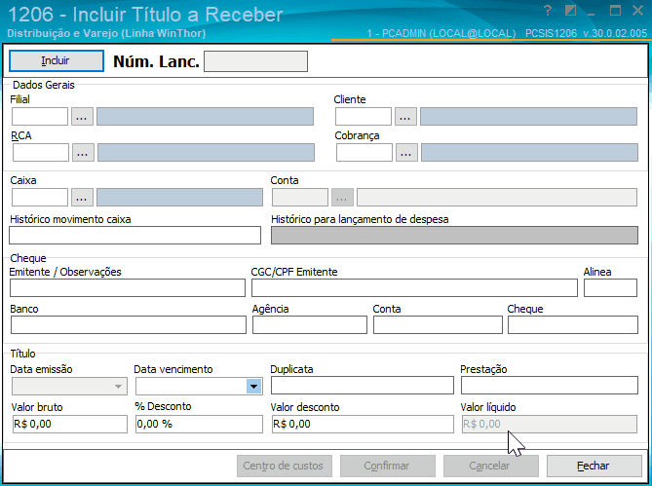
Task: Click the Conta description box near Caixa
Action: click(x=497, y=198)
